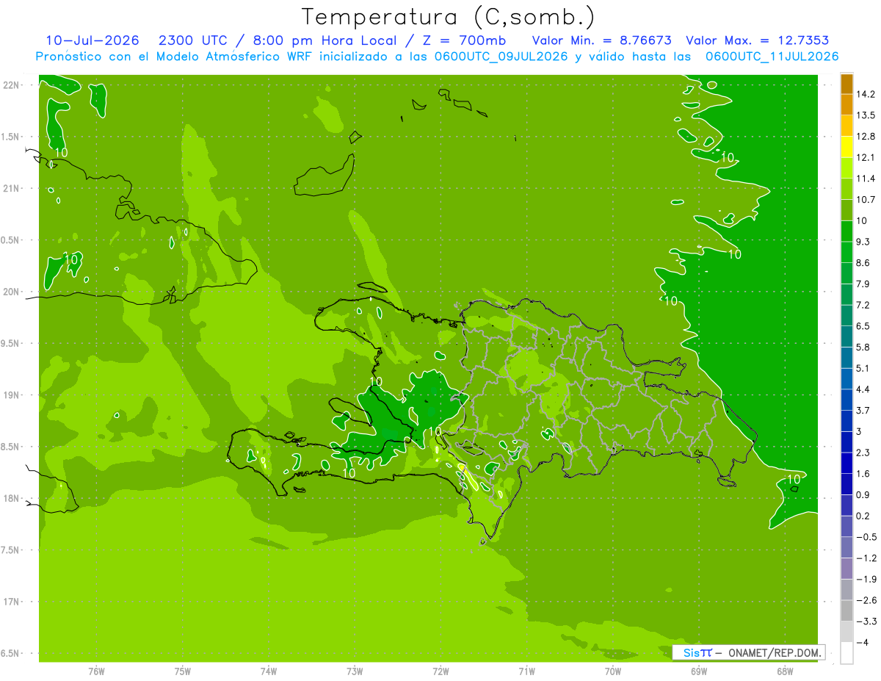Click the 'SisTT - ONAMET/REP.DOM.' logo box
881x681 pixels.
coord(748,652)
